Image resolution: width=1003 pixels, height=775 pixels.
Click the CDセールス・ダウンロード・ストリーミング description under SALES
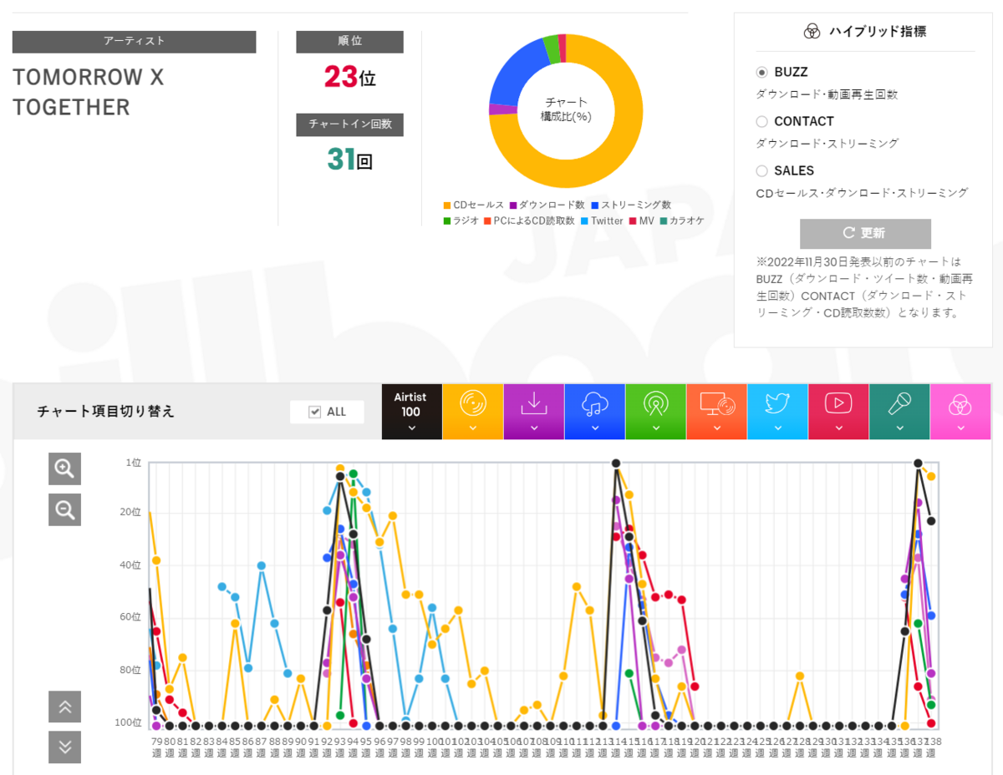pyautogui.click(x=862, y=193)
